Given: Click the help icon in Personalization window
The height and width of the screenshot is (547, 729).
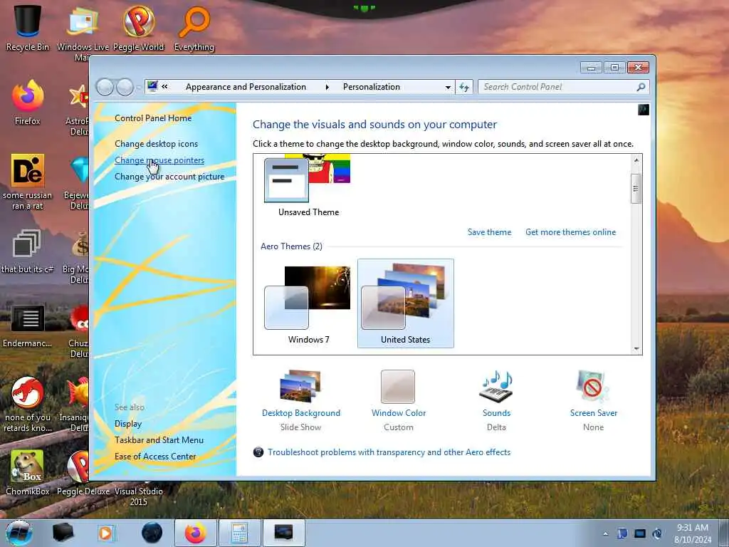Looking at the screenshot, I should (644, 110).
